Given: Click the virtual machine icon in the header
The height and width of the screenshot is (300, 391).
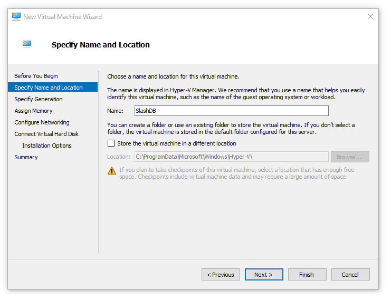Looking at the screenshot, I should 27,44.
